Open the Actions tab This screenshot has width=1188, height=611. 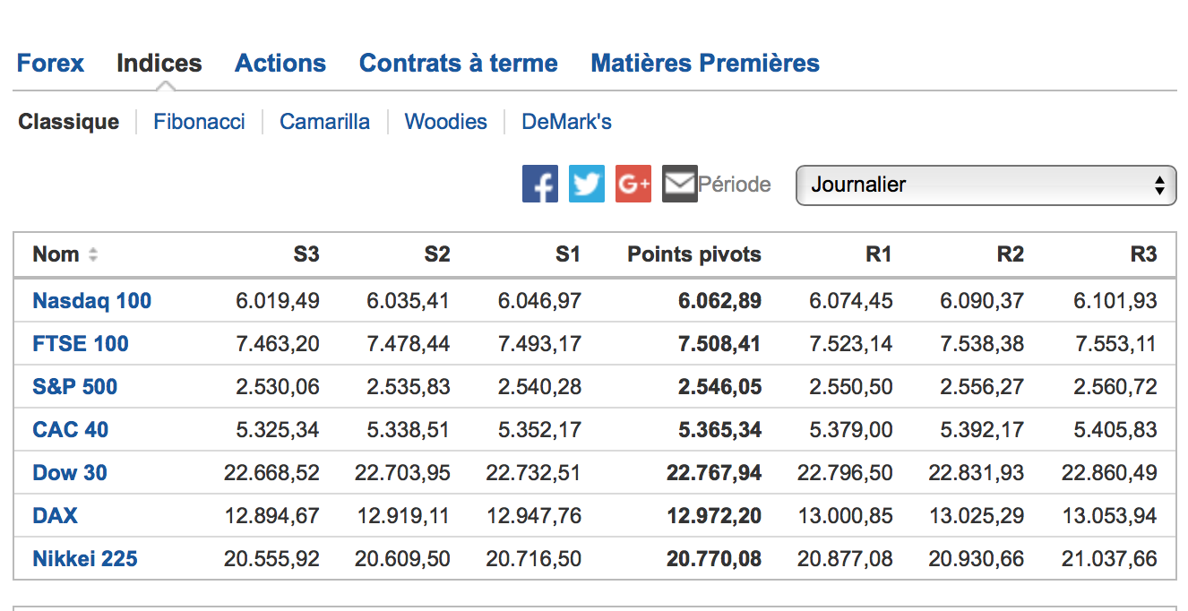(x=280, y=64)
